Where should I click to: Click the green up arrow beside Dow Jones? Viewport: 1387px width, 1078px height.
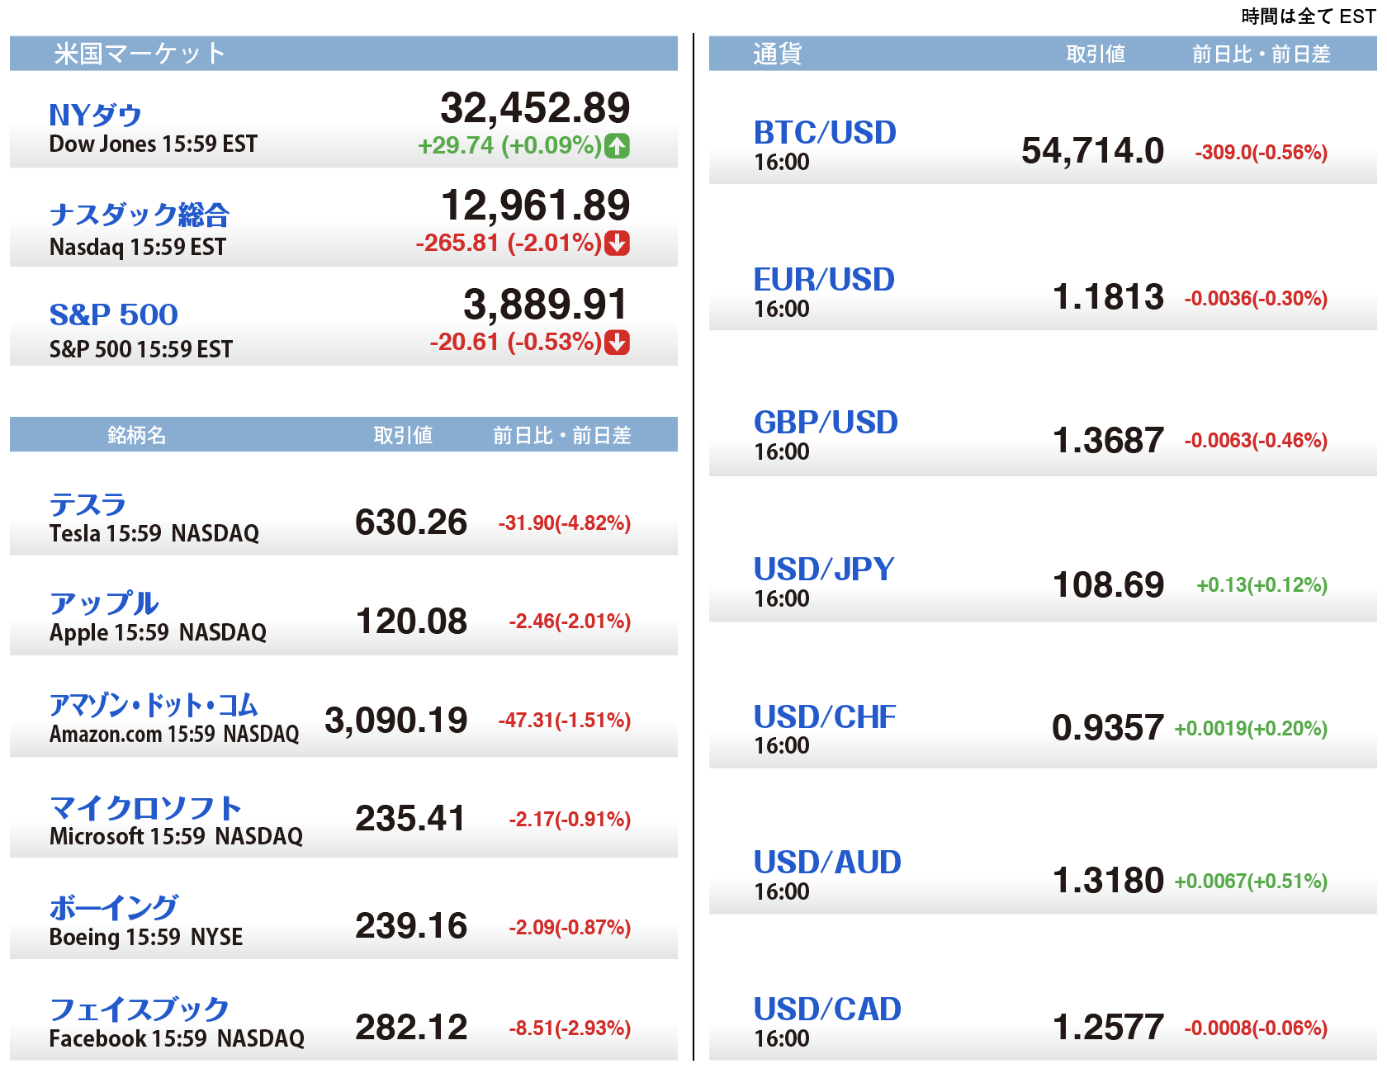click(617, 146)
